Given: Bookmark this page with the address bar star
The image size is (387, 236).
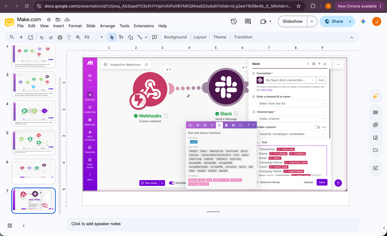Looking at the screenshot, I should pyautogui.click(x=299, y=6).
